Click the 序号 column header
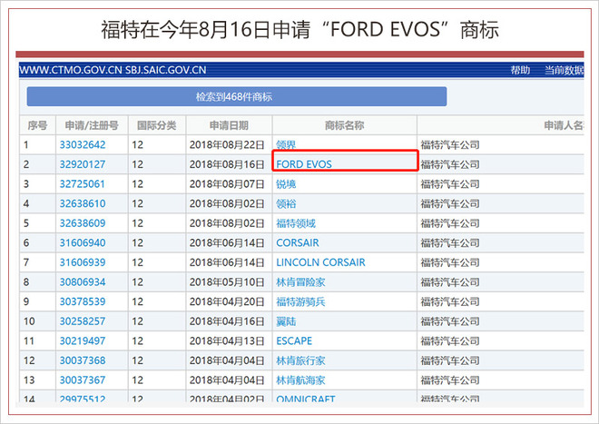Viewport: 599px width, 424px height. coord(37,125)
